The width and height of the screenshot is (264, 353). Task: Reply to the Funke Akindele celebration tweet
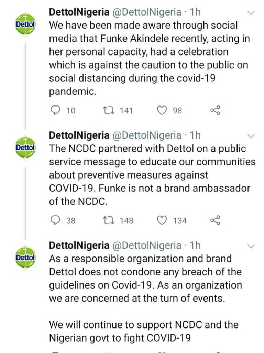coord(55,110)
